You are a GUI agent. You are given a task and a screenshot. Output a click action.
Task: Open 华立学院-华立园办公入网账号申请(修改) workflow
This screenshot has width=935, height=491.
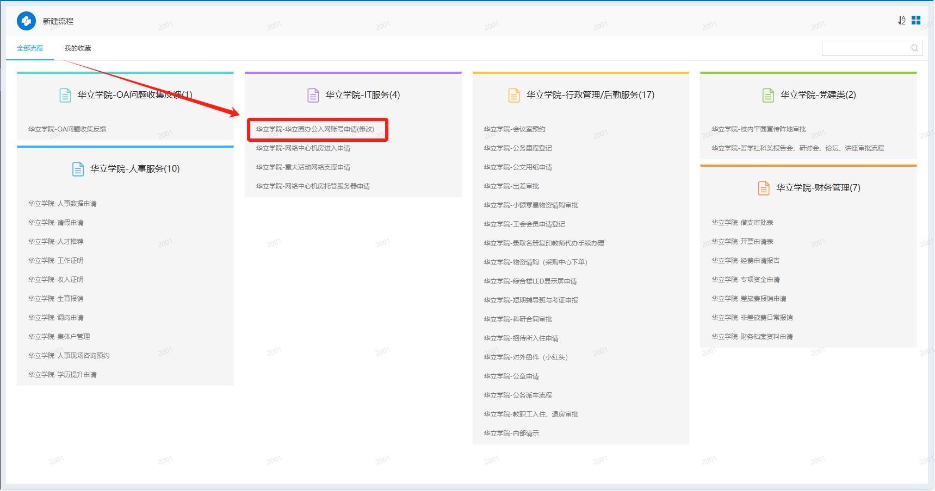click(315, 129)
